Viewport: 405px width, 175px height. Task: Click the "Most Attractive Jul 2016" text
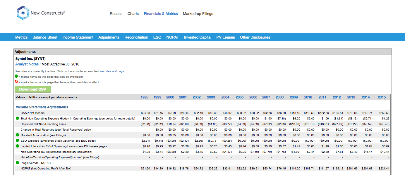point(61,64)
